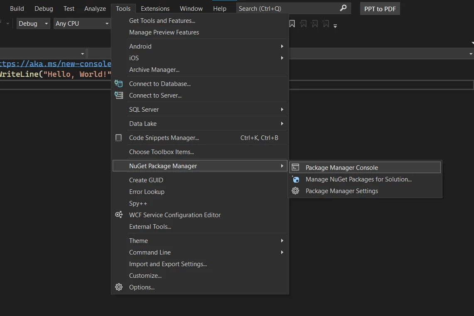This screenshot has height=316, width=474.
Task: Click the Code Snippets Manager icon
Action: pyautogui.click(x=119, y=138)
